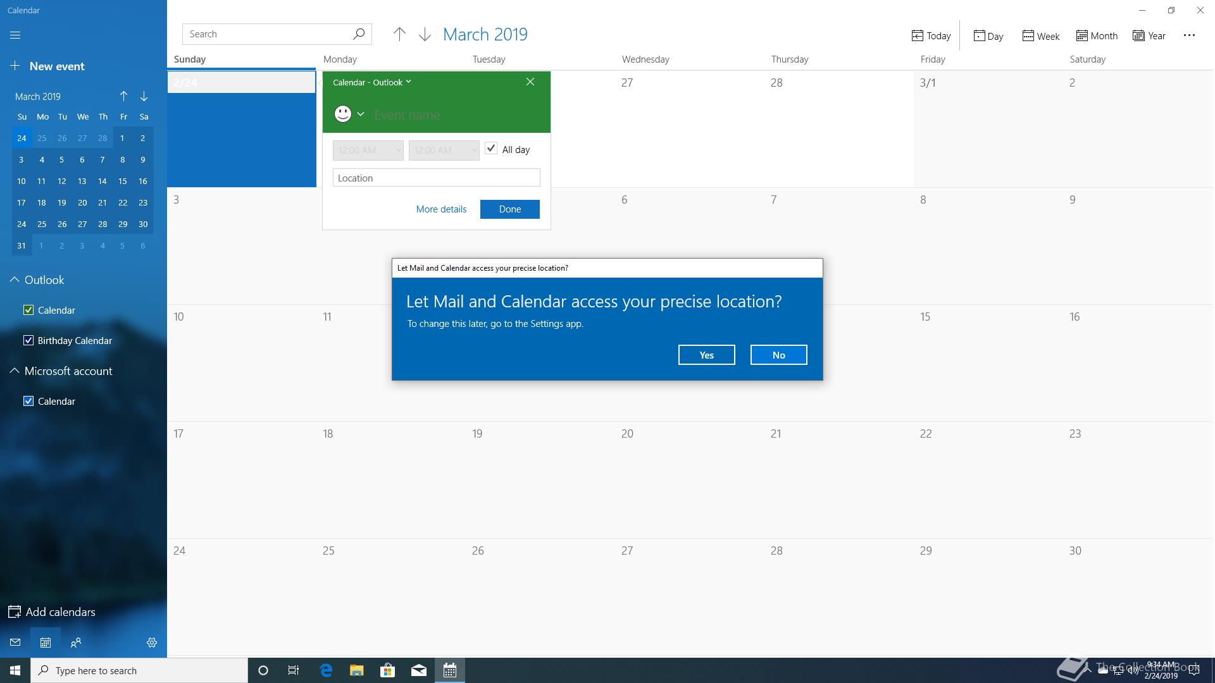Go to previous month with up arrow
The width and height of the screenshot is (1215, 683).
coord(399,35)
